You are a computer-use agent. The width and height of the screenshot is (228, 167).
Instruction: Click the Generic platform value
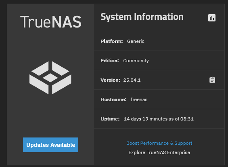coord(136,41)
